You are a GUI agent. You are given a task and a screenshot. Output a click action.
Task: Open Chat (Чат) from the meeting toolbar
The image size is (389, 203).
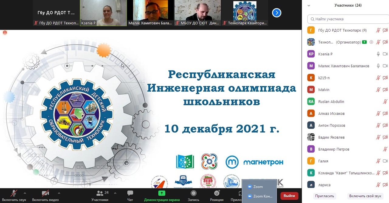tap(130, 193)
